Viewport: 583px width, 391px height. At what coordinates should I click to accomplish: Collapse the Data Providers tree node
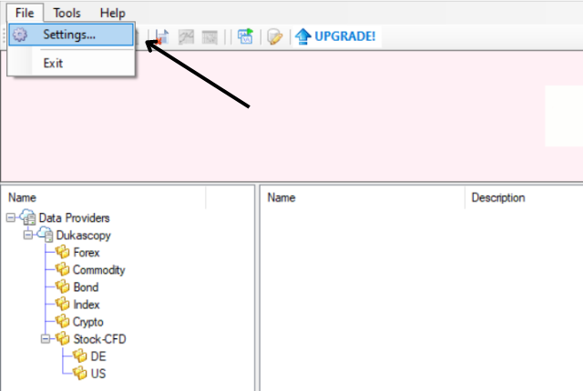11,218
